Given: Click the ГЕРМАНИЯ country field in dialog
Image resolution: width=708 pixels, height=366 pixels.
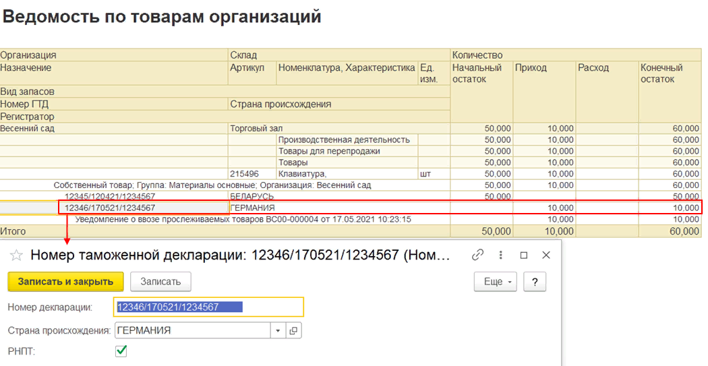Looking at the screenshot, I should point(192,330).
